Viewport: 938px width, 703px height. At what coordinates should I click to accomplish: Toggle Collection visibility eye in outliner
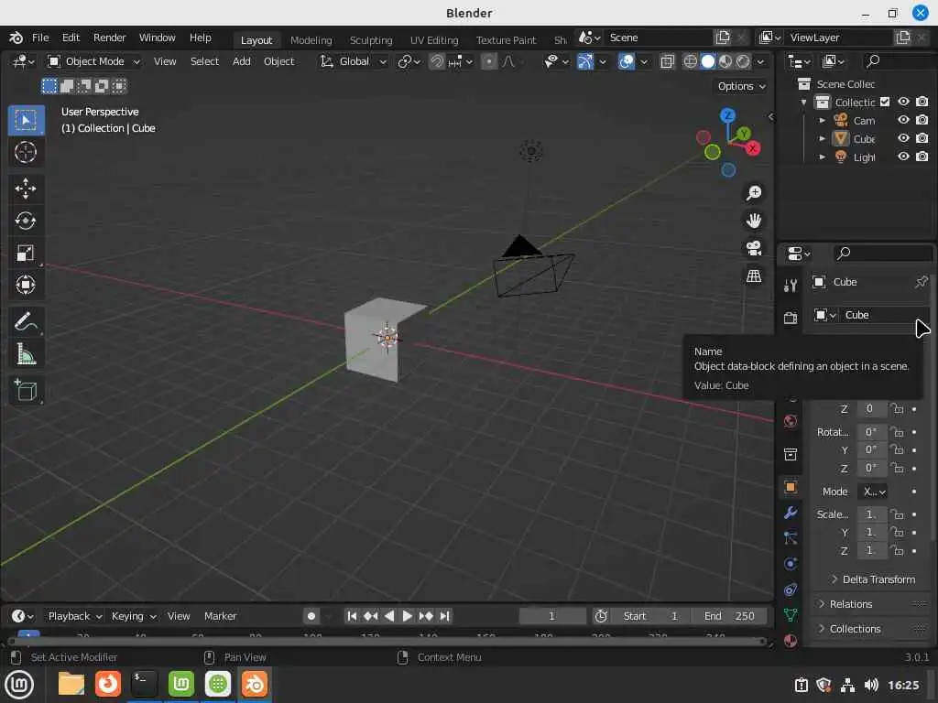pyautogui.click(x=903, y=102)
